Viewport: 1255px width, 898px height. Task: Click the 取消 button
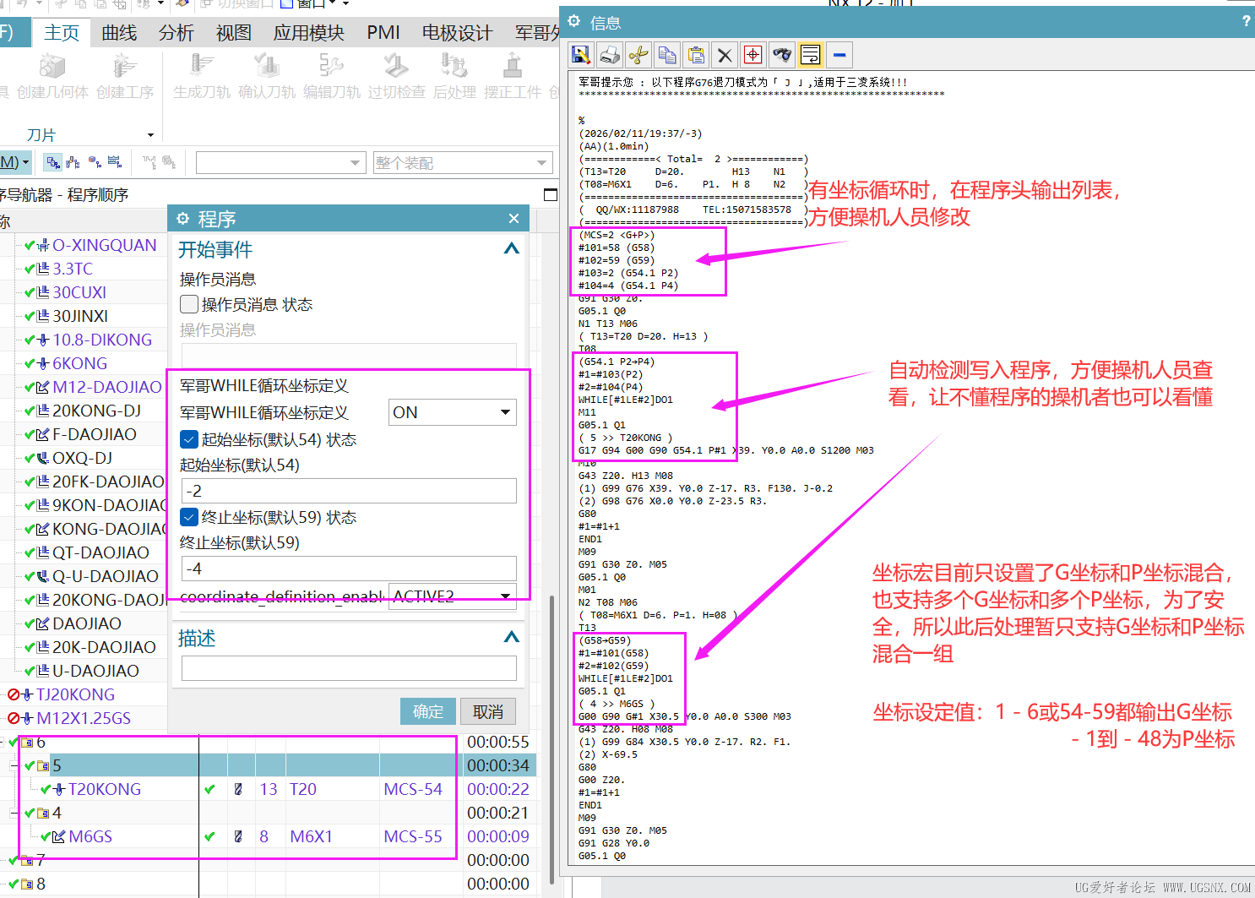pos(488,711)
